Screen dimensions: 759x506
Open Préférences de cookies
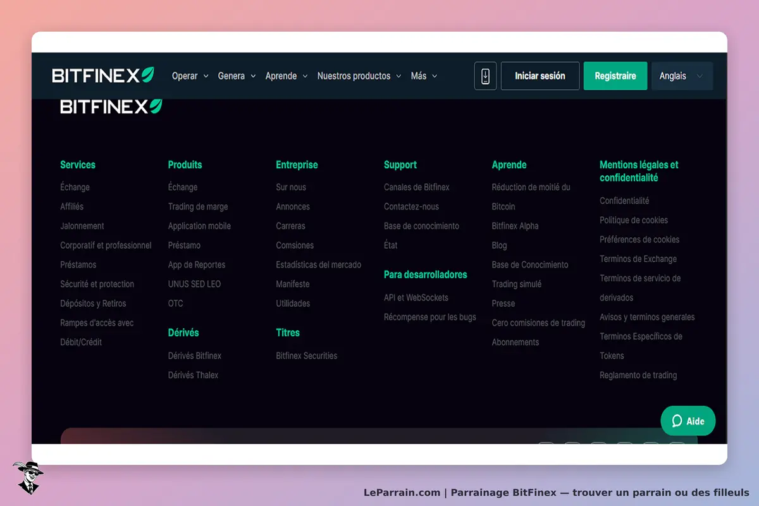pos(639,240)
